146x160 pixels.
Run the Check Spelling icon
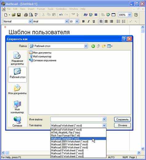pyautogui.click(x=36, y=15)
